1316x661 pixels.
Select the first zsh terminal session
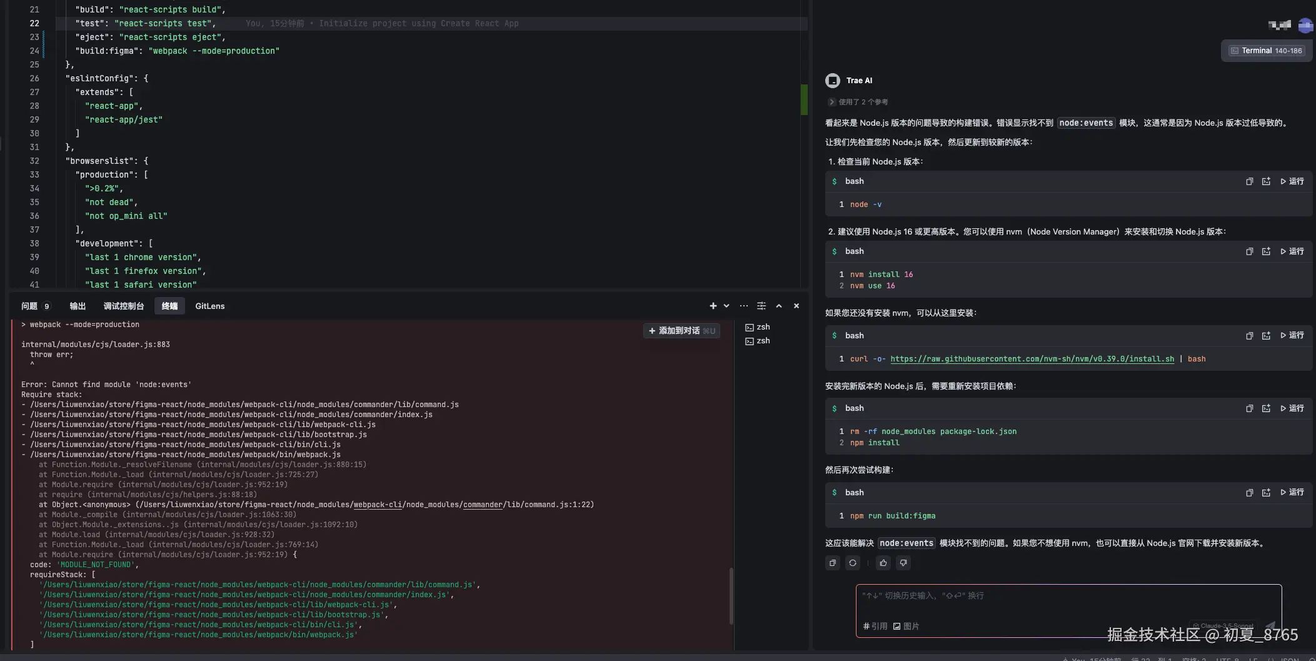pyautogui.click(x=758, y=327)
